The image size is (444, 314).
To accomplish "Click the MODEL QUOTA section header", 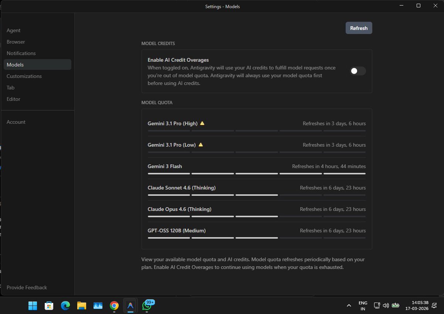I will [157, 103].
